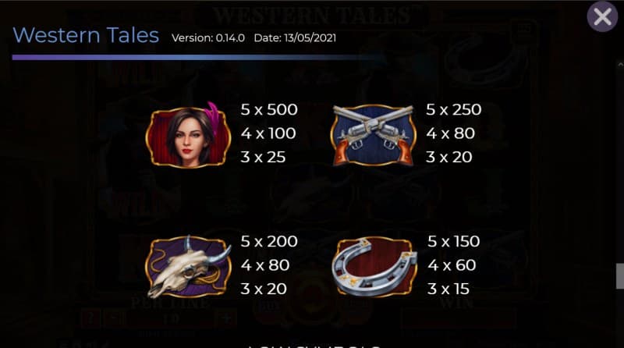624x348 pixels.
Task: Select the revolvers' 3 x 20 payout
Action: click(449, 158)
